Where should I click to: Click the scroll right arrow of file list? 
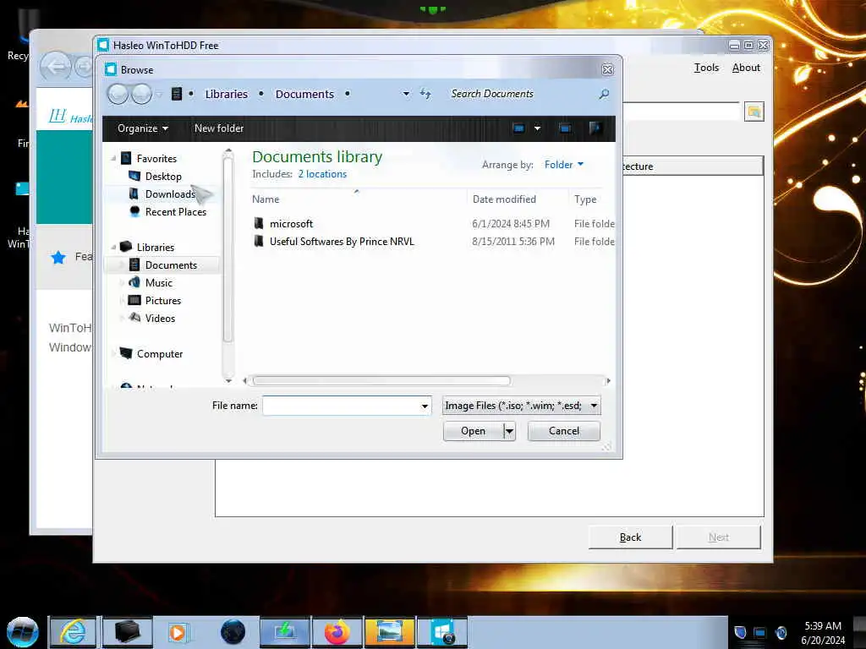[609, 381]
